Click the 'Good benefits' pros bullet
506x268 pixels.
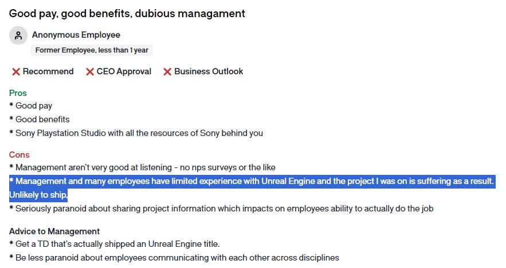(x=40, y=119)
